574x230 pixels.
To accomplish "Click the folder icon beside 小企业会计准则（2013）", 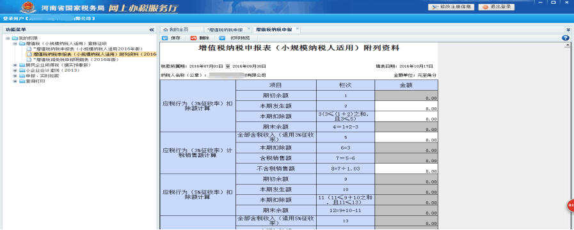I will coord(22,70).
